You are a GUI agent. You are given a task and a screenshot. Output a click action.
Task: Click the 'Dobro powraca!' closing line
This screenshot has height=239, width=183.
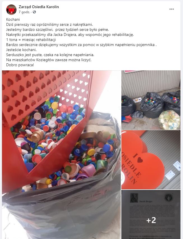pyautogui.click(x=20, y=65)
